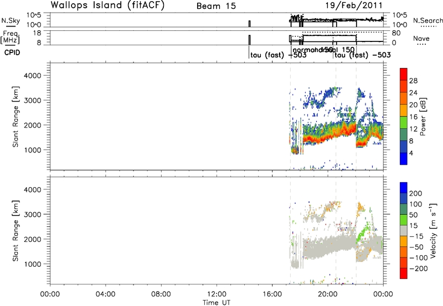443x306 pixels.
Task: Click the 'Freq. [MHz]' axis label
Action: pos(11,37)
